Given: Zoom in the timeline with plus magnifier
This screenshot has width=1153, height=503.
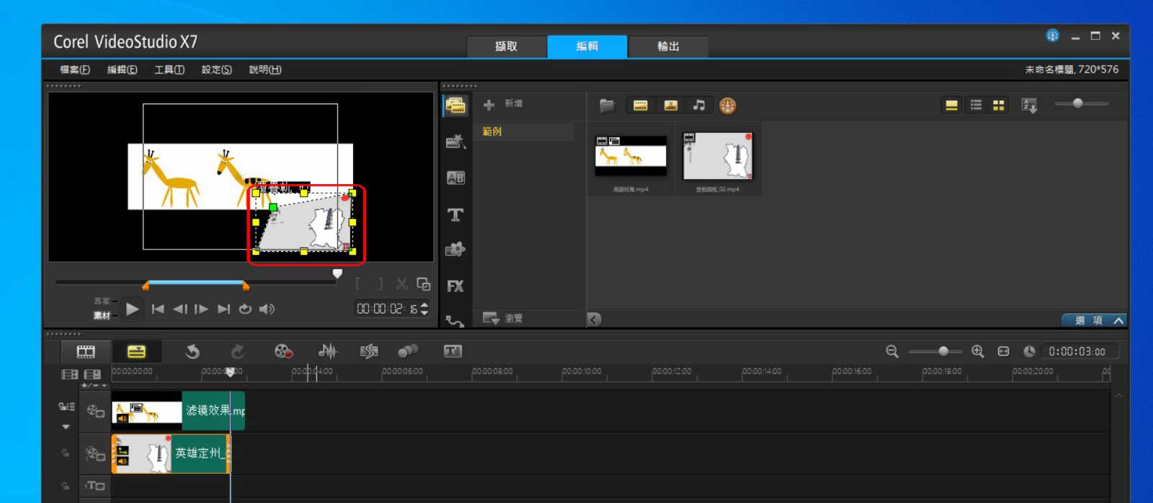Looking at the screenshot, I should point(977,351).
